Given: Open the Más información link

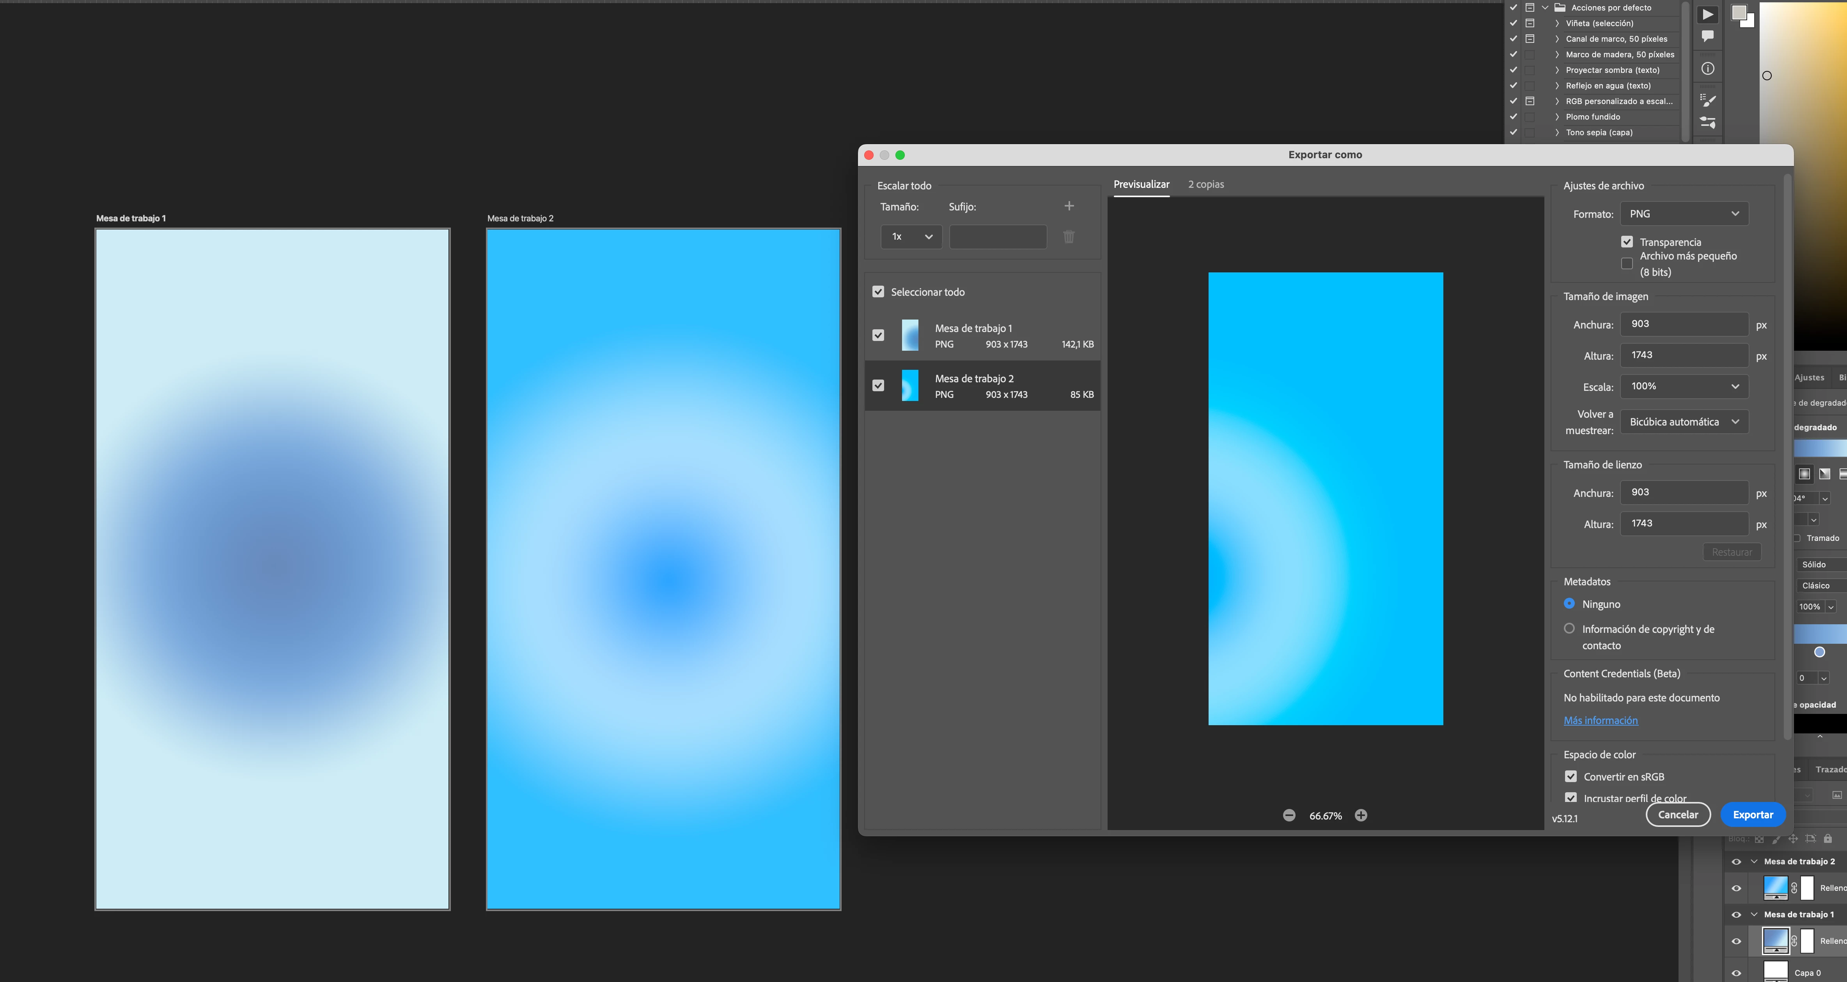Looking at the screenshot, I should pos(1601,721).
